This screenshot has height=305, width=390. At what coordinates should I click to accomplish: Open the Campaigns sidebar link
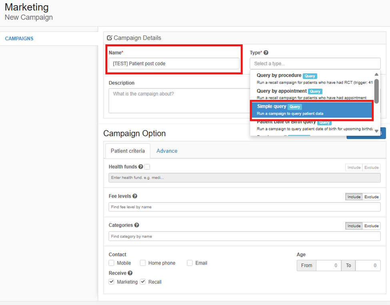tap(19, 38)
